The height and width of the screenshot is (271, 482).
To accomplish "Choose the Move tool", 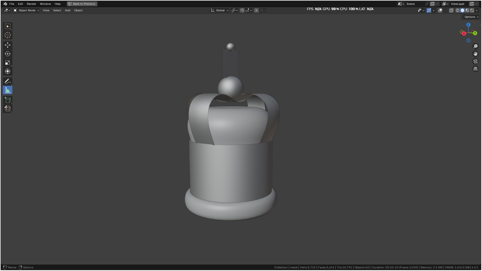I will pos(8,45).
